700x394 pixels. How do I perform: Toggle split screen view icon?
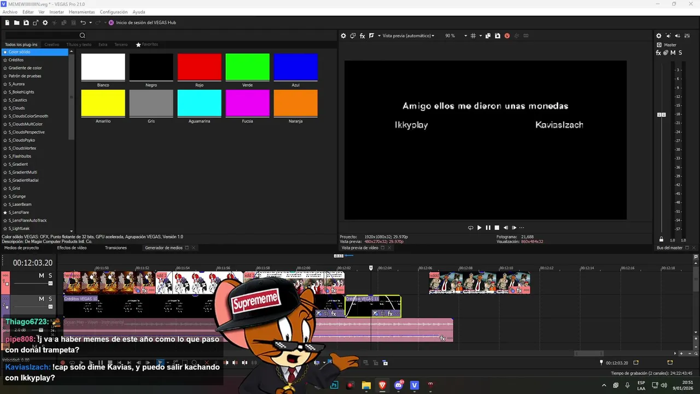[371, 36]
